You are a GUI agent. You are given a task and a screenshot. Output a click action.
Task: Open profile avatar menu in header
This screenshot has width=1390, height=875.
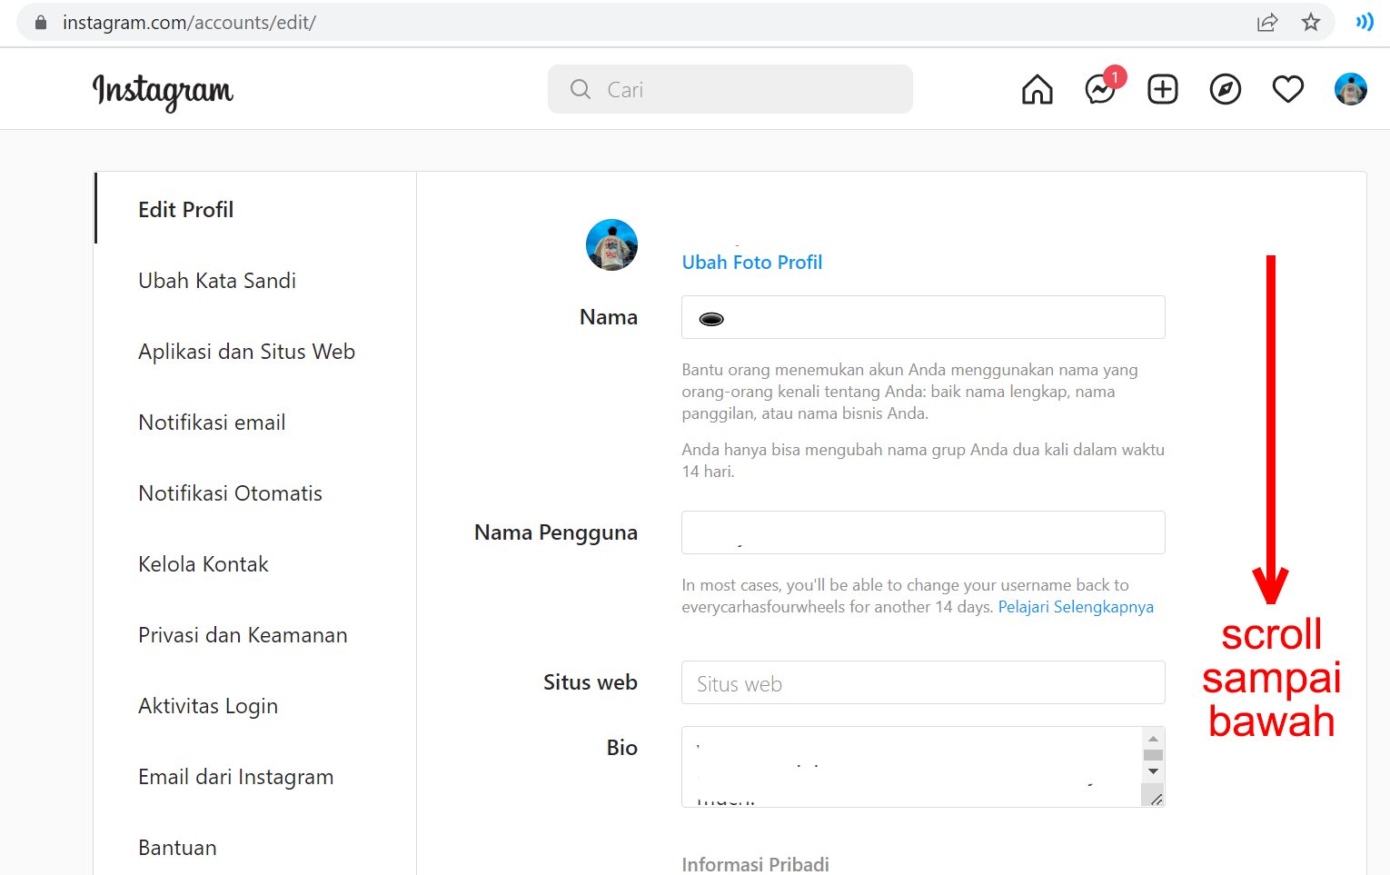point(1351,89)
